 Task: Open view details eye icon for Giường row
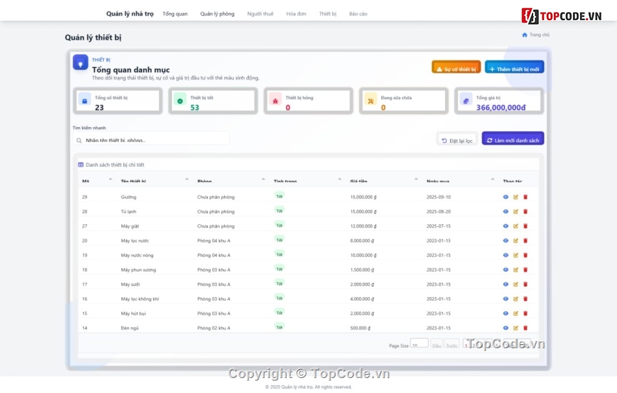tap(505, 196)
